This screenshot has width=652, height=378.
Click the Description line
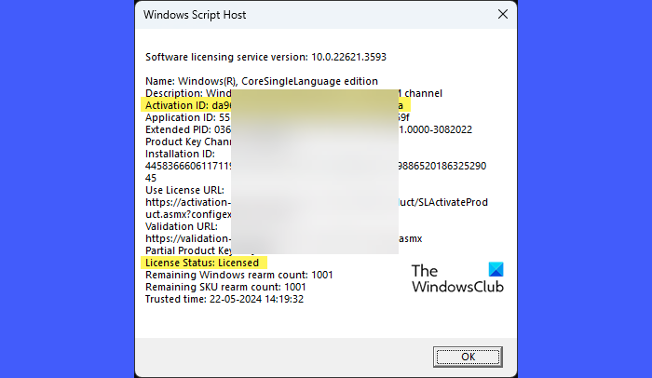[186, 93]
